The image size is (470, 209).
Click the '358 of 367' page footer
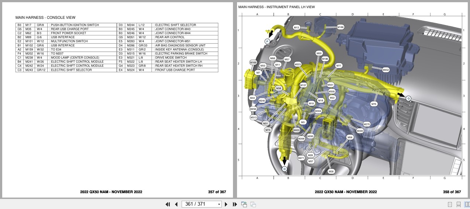click(452, 192)
